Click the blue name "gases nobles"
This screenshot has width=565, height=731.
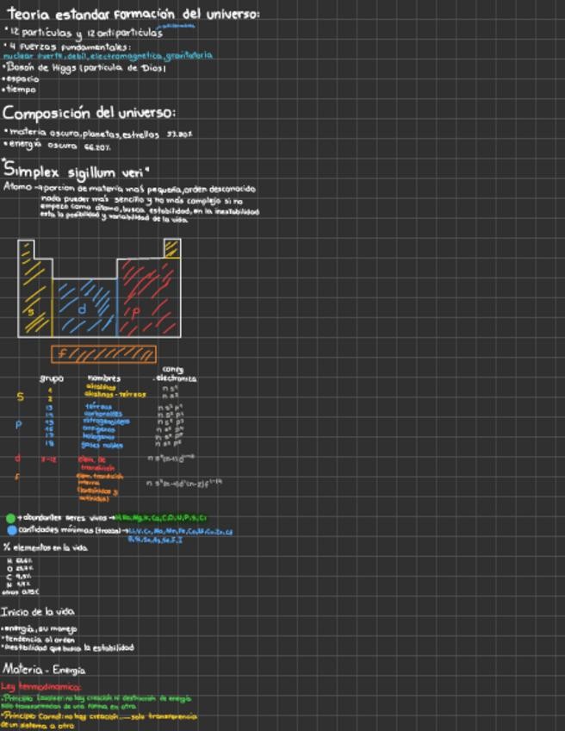102,445
